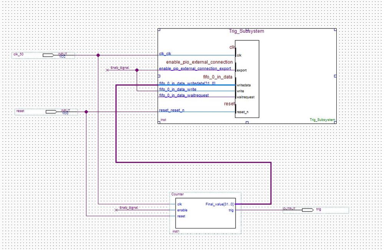This screenshot has height=250, width=384.
Task: Select the fifo_0_in_data_writedata[31..0] port
Action: pos(187,84)
